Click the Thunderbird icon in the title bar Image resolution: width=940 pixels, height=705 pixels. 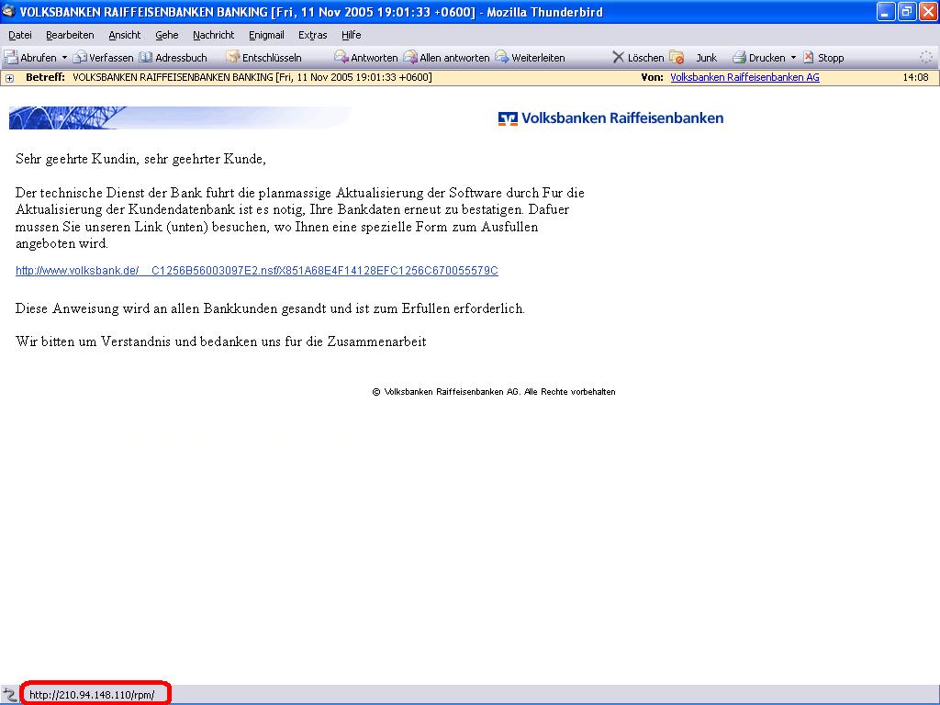[x=8, y=11]
